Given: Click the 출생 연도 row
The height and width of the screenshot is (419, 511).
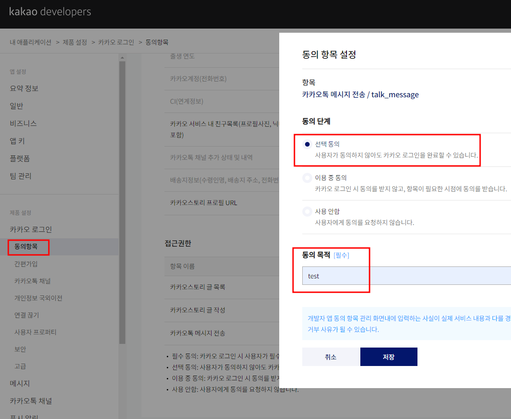Looking at the screenshot, I should click(x=222, y=60).
